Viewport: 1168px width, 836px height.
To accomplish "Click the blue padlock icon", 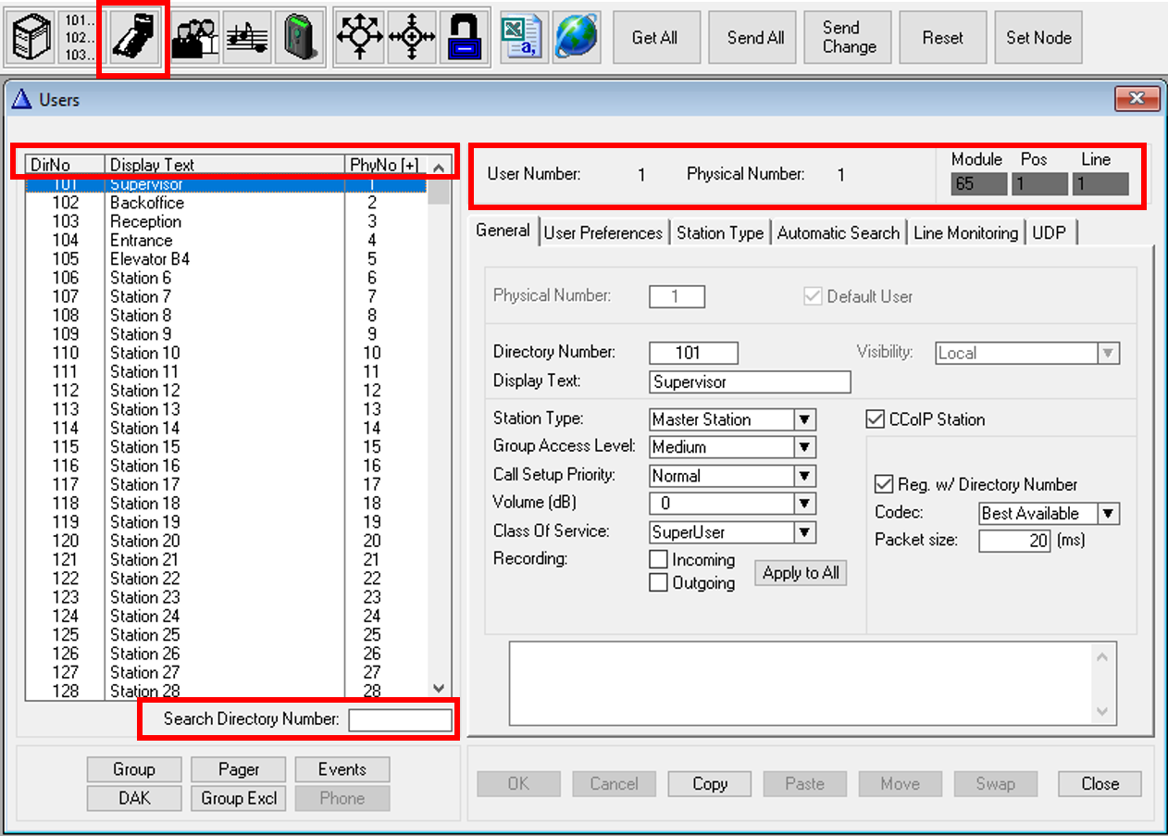I will pyautogui.click(x=463, y=37).
